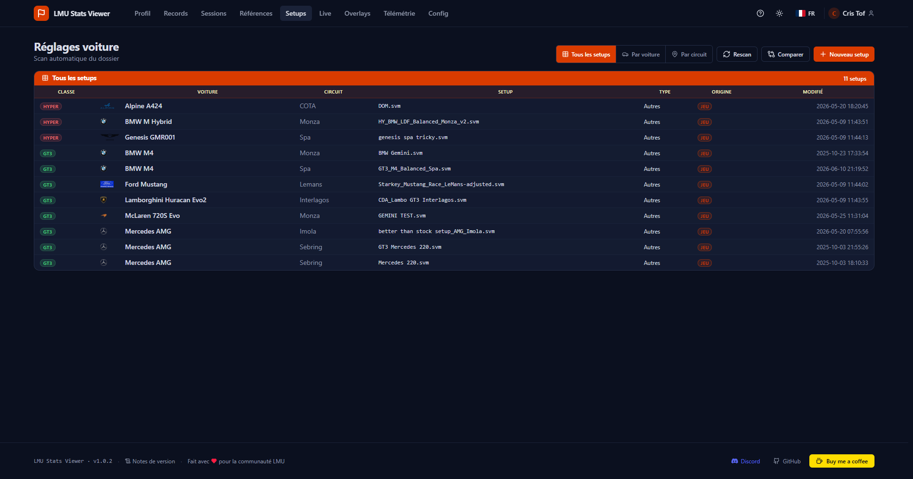Open the Télémétrie tab
The image size is (913, 479).
(399, 13)
